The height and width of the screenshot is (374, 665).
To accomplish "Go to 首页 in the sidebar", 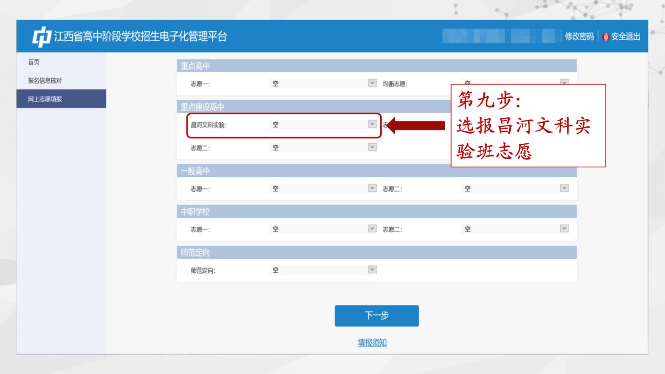I will click(x=34, y=62).
